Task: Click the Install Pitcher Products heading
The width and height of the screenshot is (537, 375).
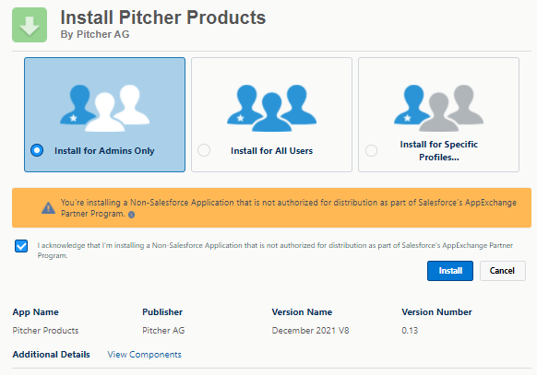Action: pyautogui.click(x=163, y=18)
